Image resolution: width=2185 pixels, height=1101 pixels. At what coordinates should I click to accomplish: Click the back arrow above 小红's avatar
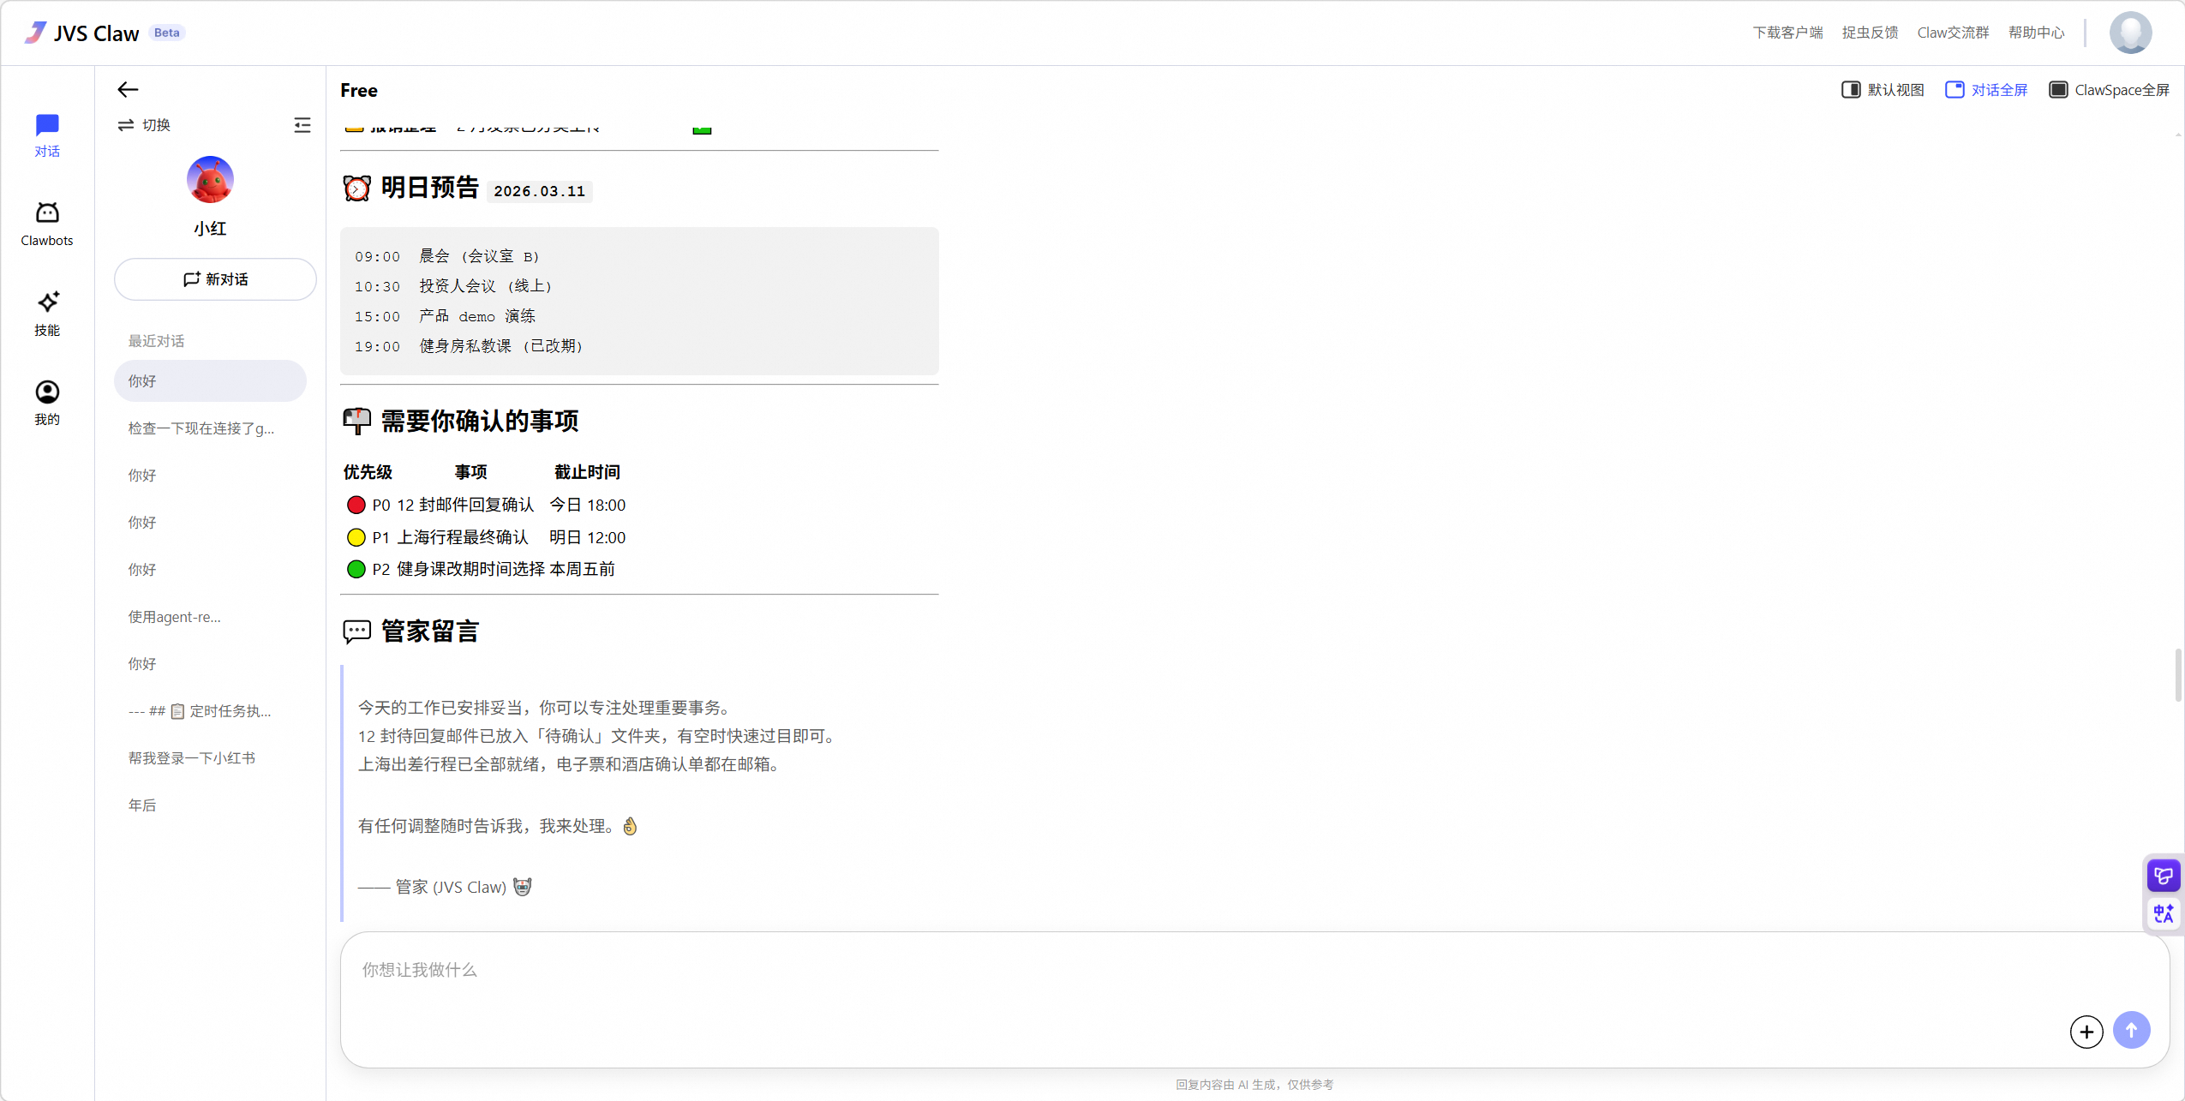(127, 89)
